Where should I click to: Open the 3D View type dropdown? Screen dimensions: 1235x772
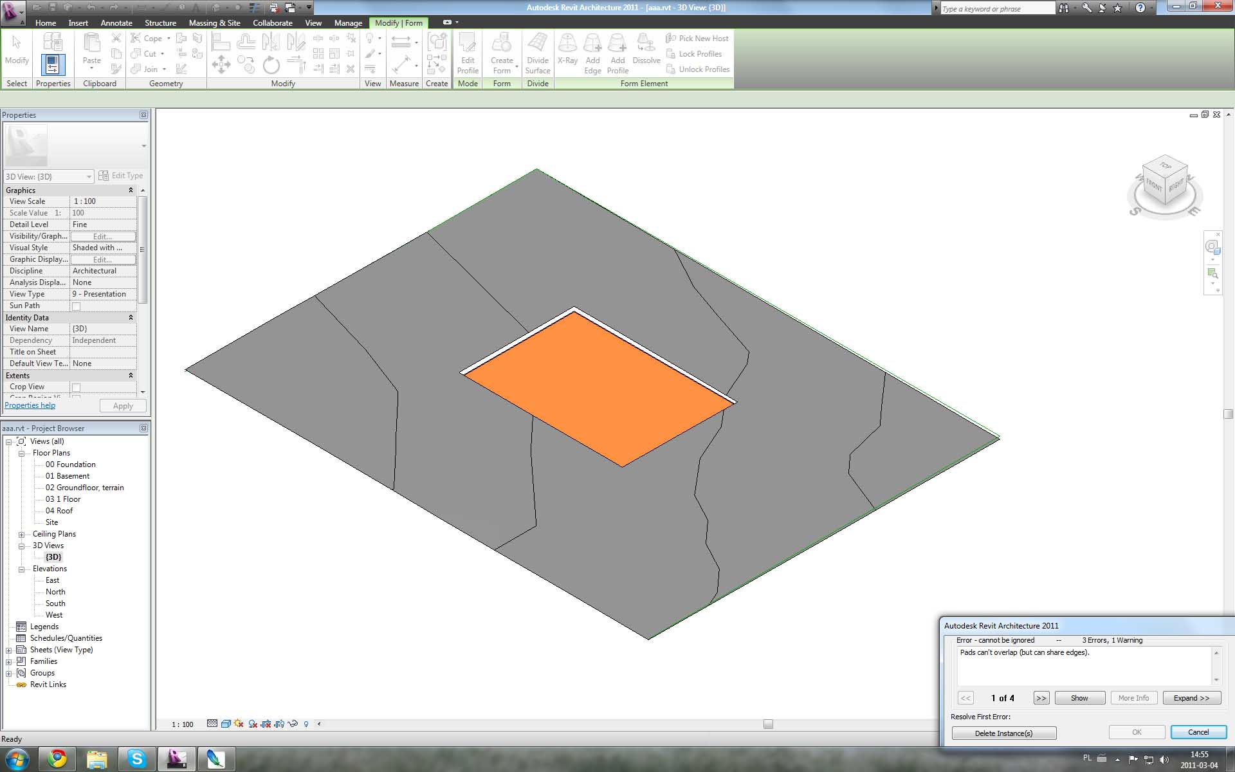point(89,176)
